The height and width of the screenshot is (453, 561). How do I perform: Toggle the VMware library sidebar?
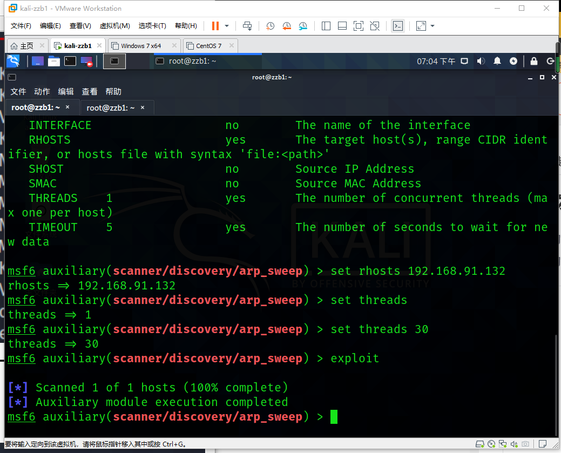326,25
